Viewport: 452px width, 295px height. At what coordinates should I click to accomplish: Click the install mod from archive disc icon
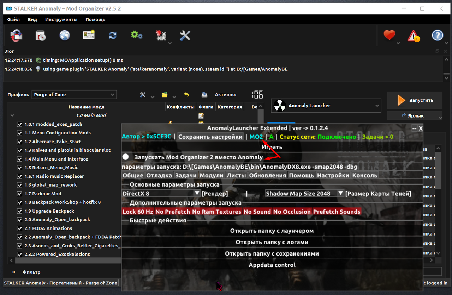point(41,36)
